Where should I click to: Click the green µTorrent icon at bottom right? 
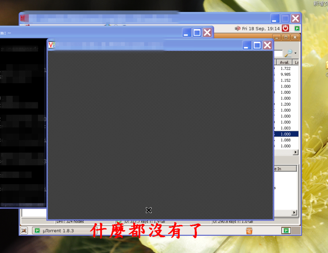tap(285, 231)
